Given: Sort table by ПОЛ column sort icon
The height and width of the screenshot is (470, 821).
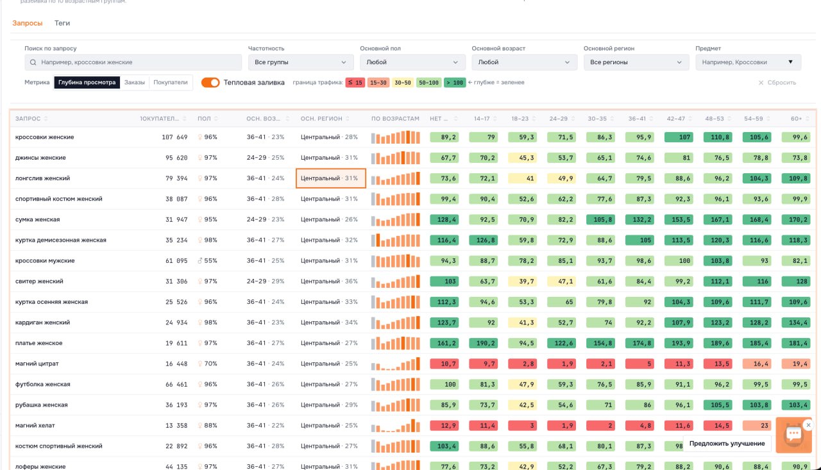Looking at the screenshot, I should point(216,119).
